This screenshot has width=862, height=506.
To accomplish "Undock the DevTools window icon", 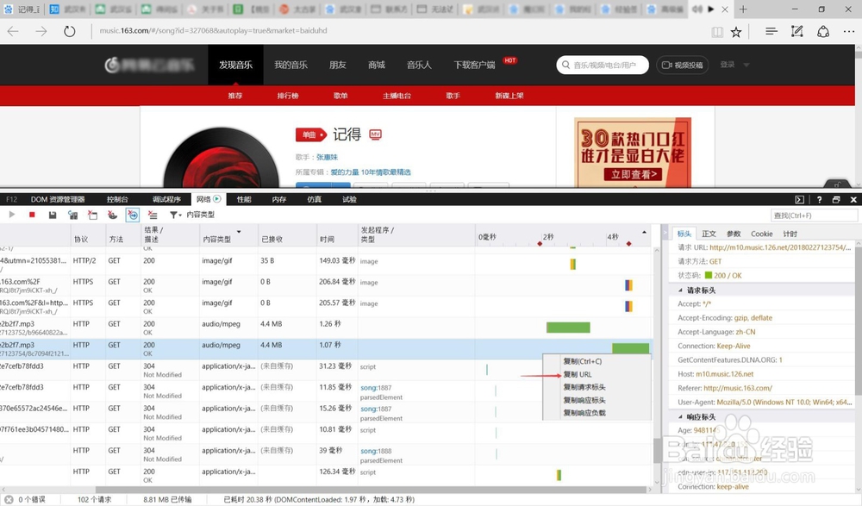I will tap(836, 200).
